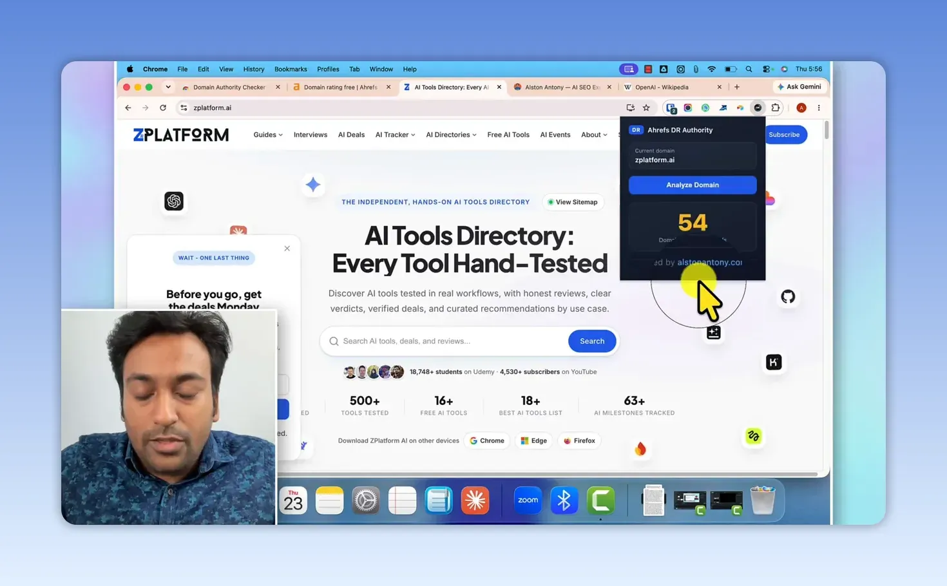
Task: Open the View menu in menu bar
Action: (x=226, y=69)
